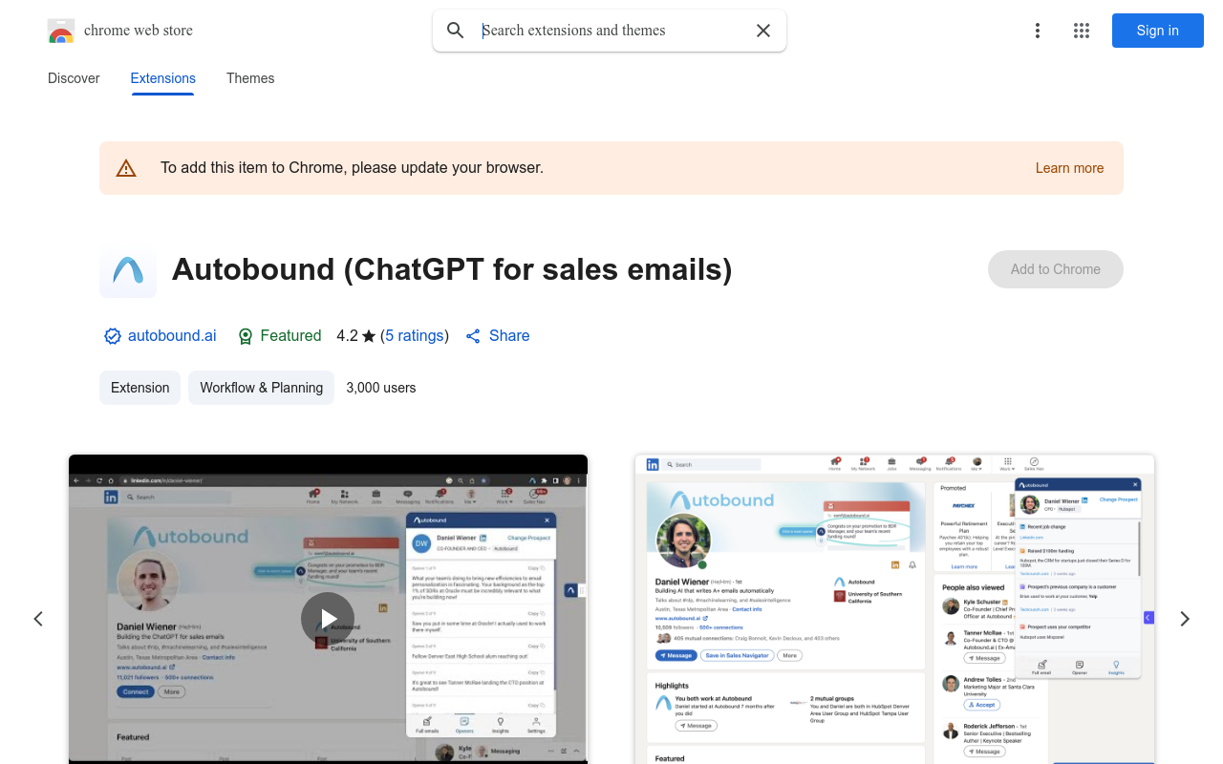Open the three-dot more options menu

[x=1038, y=31]
